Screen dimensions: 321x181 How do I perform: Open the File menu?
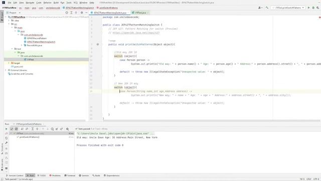[x=10, y=3]
